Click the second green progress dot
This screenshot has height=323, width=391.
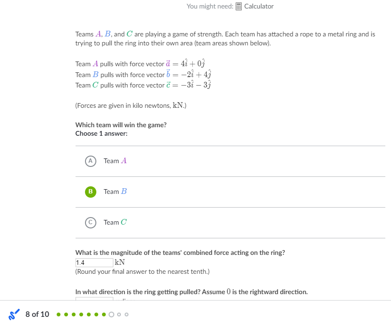(x=66, y=314)
